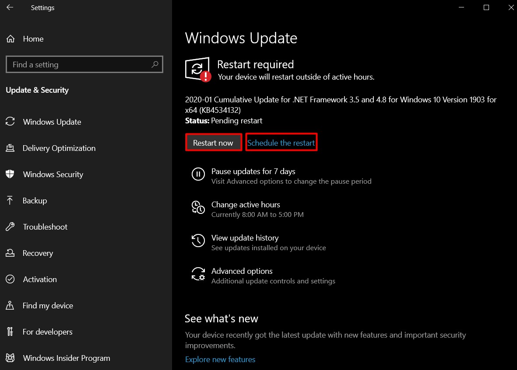
Task: Go to the Activation page
Action: click(40, 279)
